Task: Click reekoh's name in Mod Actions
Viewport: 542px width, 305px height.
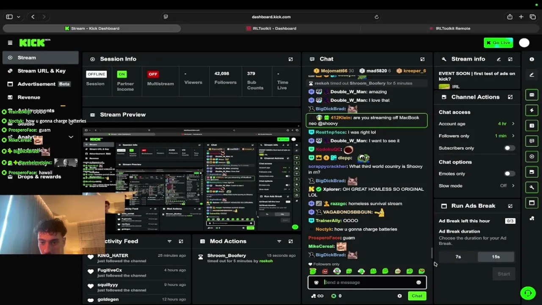Action: coord(266,261)
